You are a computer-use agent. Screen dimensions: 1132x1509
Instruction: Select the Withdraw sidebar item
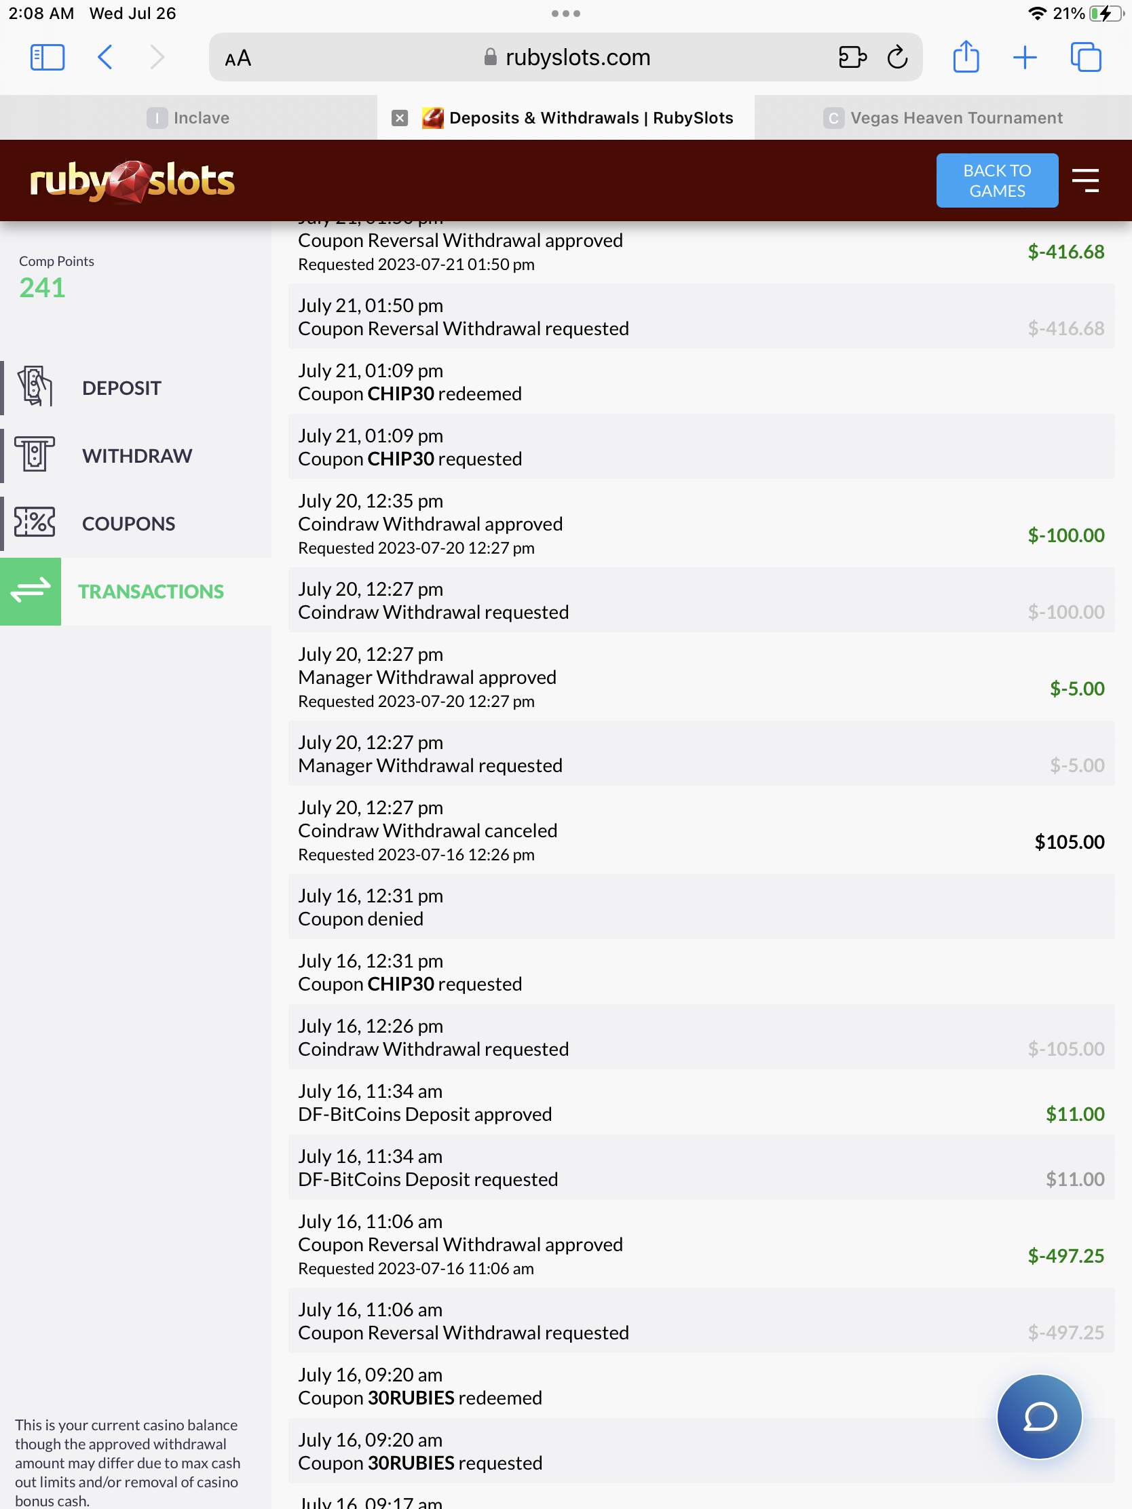(136, 456)
